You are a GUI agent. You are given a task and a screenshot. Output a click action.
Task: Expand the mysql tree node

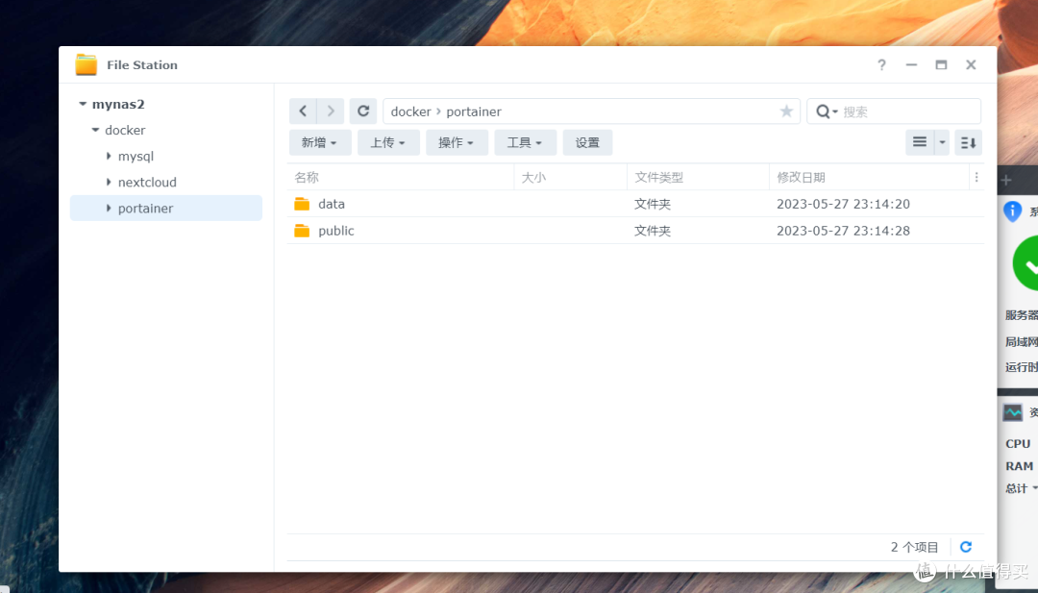click(x=109, y=157)
